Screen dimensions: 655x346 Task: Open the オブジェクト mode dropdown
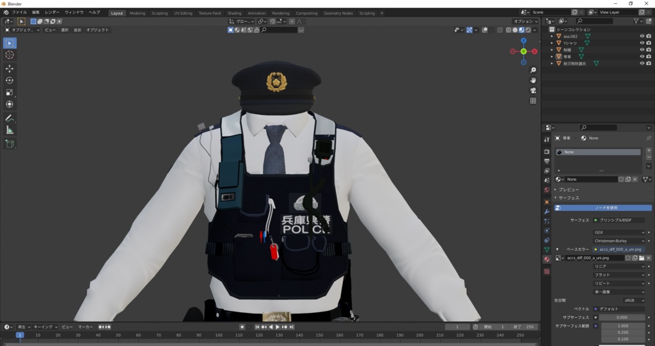pyautogui.click(x=22, y=30)
